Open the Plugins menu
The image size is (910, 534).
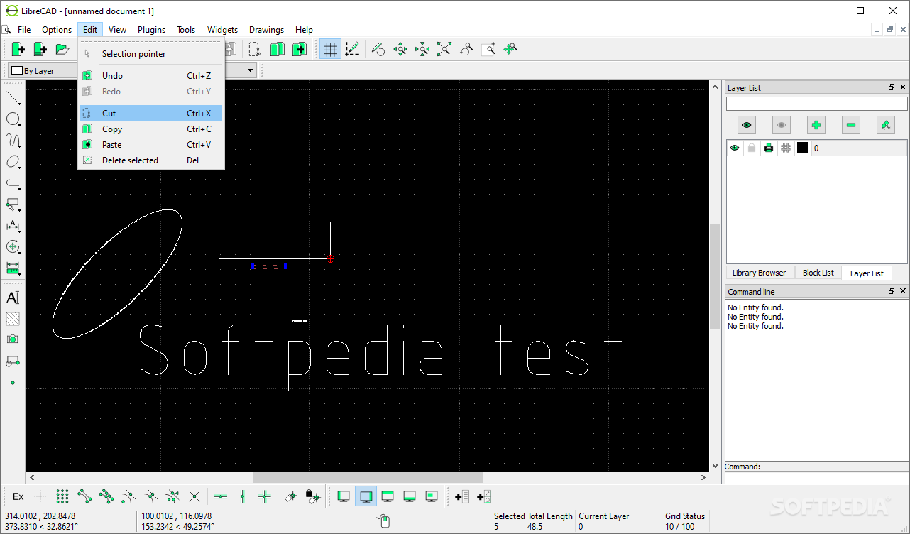(151, 30)
